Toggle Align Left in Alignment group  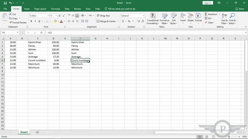69,21
